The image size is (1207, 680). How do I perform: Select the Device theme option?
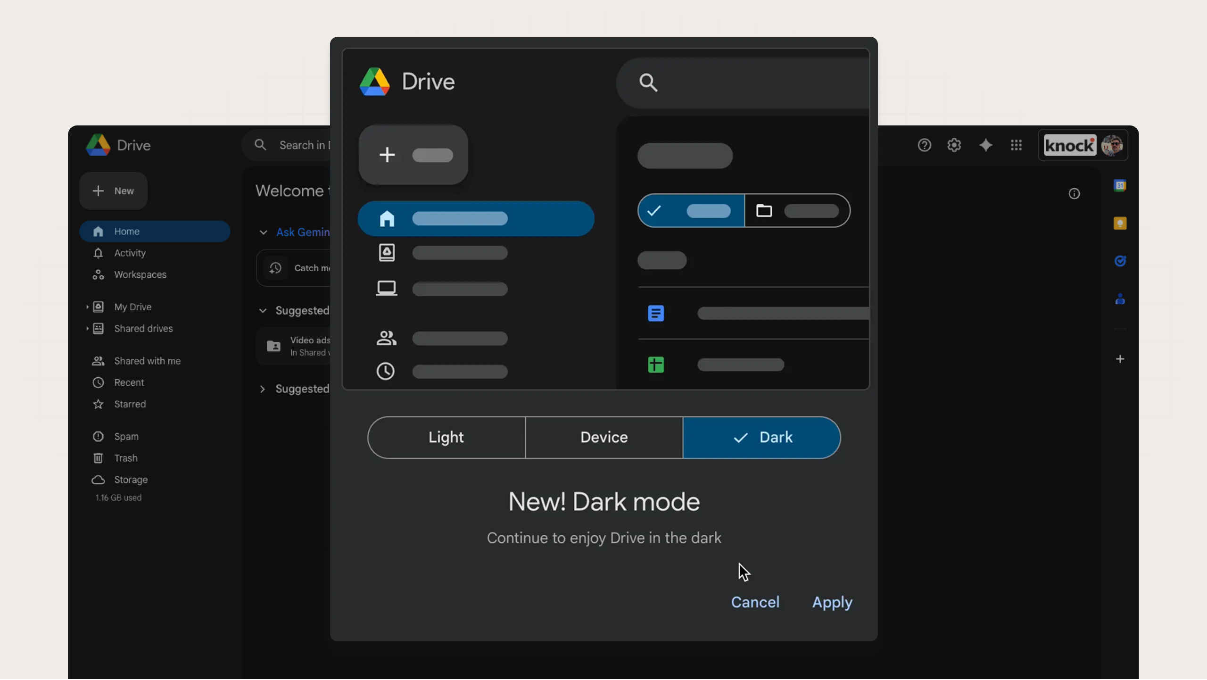pos(603,437)
